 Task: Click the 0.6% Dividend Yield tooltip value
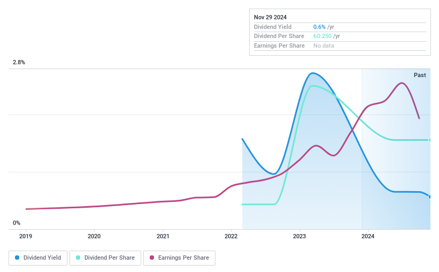319,27
